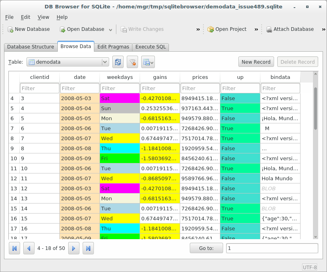Click the clientid filter field

click(x=40, y=88)
